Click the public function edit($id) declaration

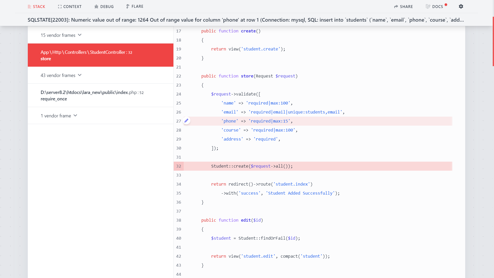click(232, 220)
